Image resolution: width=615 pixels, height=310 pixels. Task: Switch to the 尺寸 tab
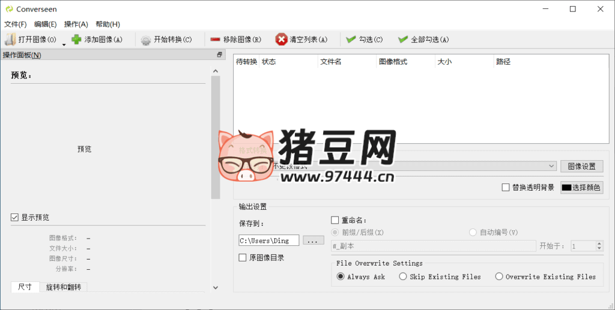tap(25, 287)
